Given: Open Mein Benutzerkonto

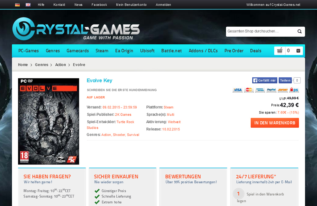Looking at the screenshot, I should pos(131,5).
